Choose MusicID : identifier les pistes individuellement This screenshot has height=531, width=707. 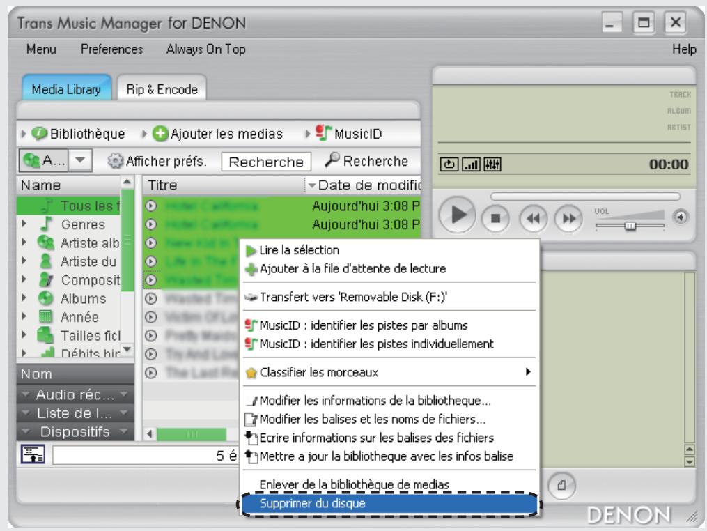click(389, 344)
